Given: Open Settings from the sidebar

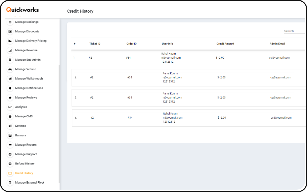Looking at the screenshot, I should point(20,126).
